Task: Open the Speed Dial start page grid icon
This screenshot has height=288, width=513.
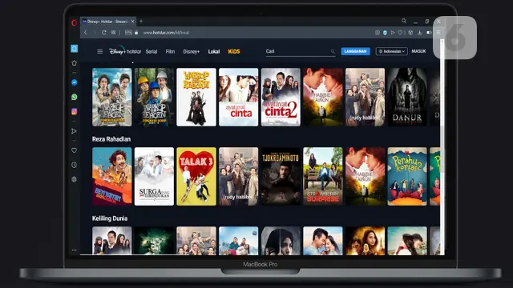Action: (113, 32)
